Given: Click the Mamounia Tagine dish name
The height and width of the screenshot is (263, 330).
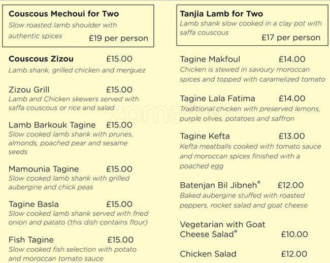Looking at the screenshot, I should pos(44,169).
